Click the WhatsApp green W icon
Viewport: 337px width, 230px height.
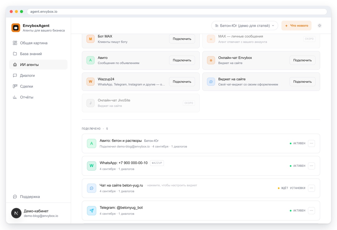click(x=92, y=166)
